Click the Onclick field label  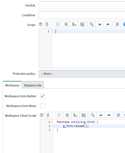[x=30, y=5]
